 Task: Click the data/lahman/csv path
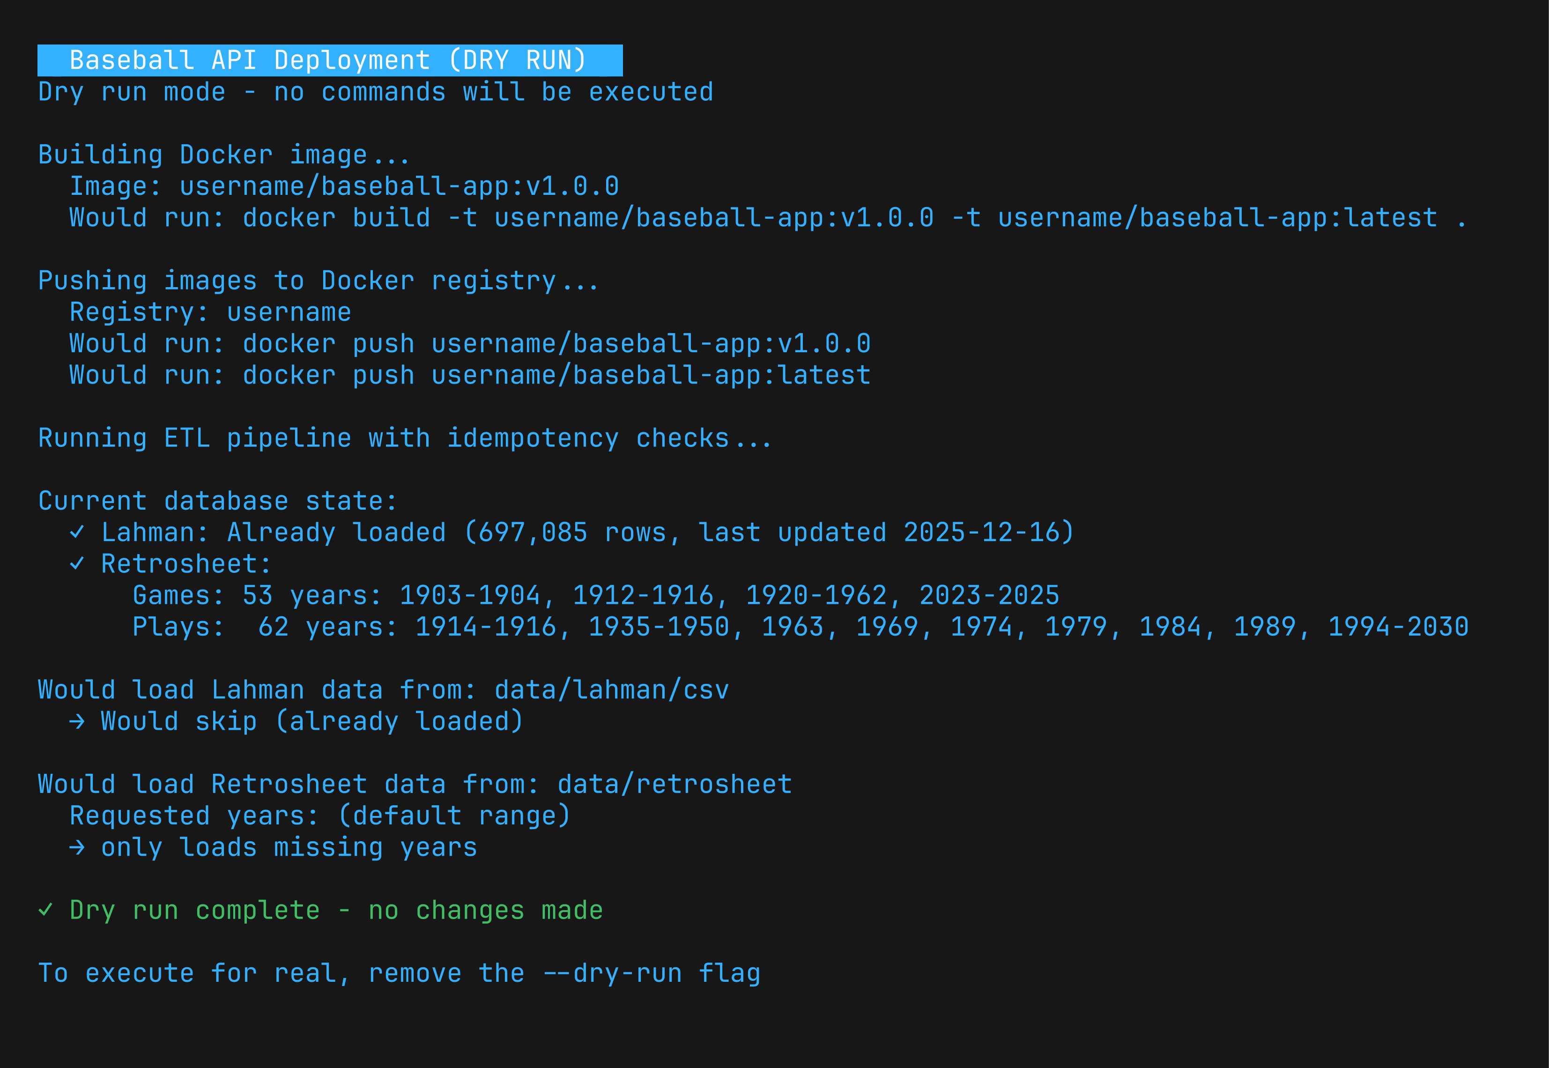pos(611,690)
